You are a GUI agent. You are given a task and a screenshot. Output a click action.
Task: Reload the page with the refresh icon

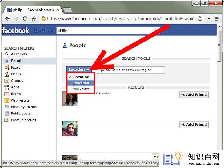pos(25,18)
